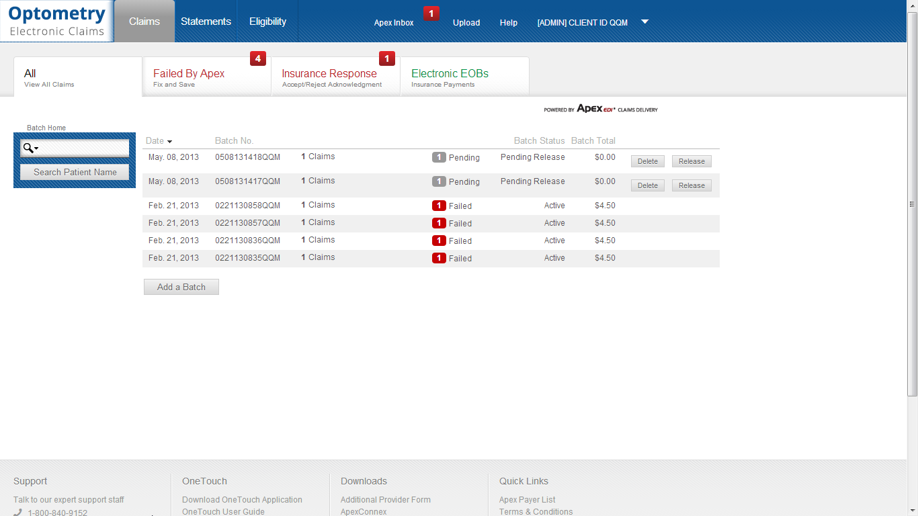Click red Failed badge for batch 0221130857QQM

(439, 223)
